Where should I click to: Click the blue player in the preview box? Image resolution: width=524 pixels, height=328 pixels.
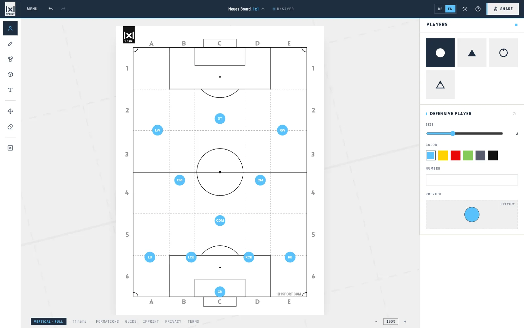(472, 215)
